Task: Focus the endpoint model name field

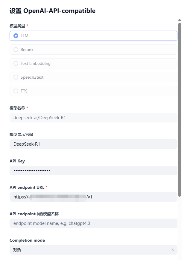Action: click(93, 223)
